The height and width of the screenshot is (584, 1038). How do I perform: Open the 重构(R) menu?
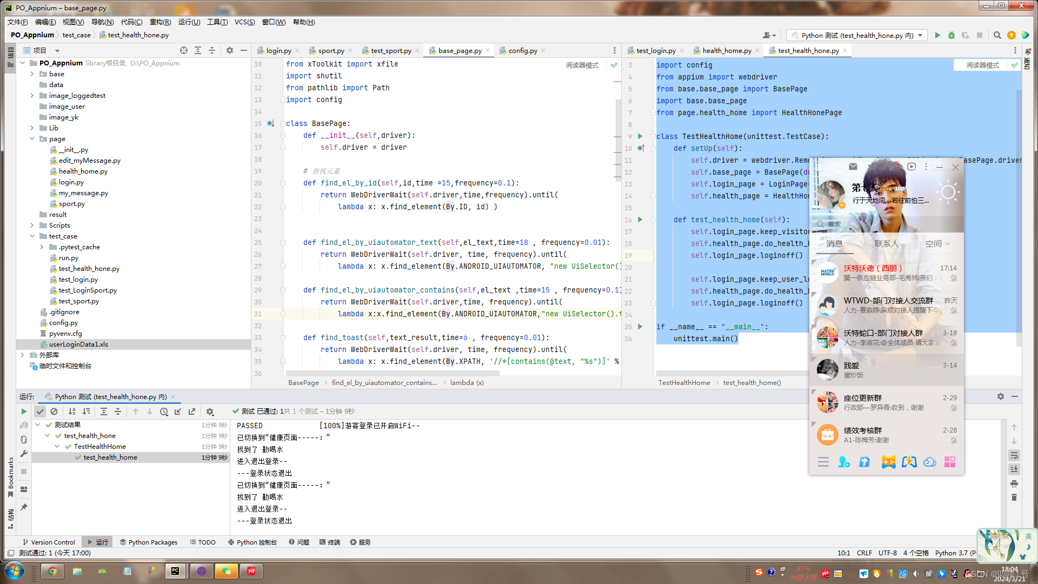[x=160, y=22]
